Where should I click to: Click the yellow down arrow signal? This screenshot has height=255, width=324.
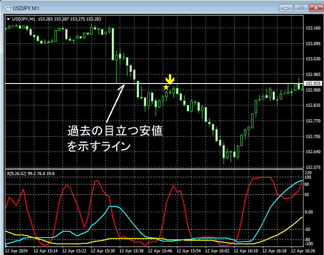(x=170, y=79)
